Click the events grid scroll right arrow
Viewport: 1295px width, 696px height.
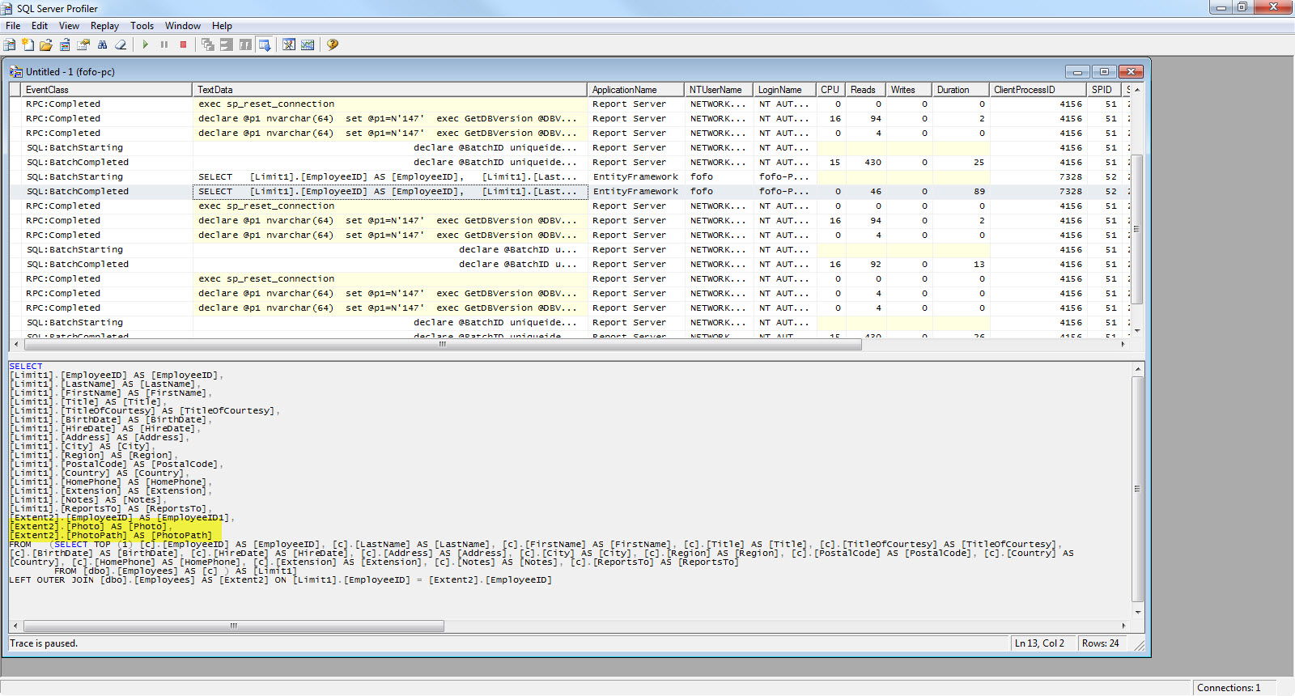point(1123,344)
